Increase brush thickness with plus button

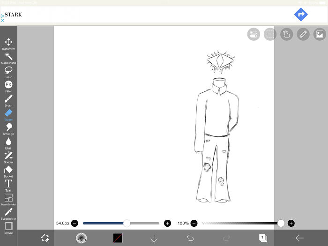[167, 223]
